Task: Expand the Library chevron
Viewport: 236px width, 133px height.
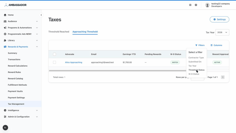Action: coord(37,40)
